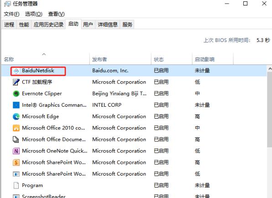Select the Program entry
This screenshot has height=198, width=272.
(x=32, y=185)
